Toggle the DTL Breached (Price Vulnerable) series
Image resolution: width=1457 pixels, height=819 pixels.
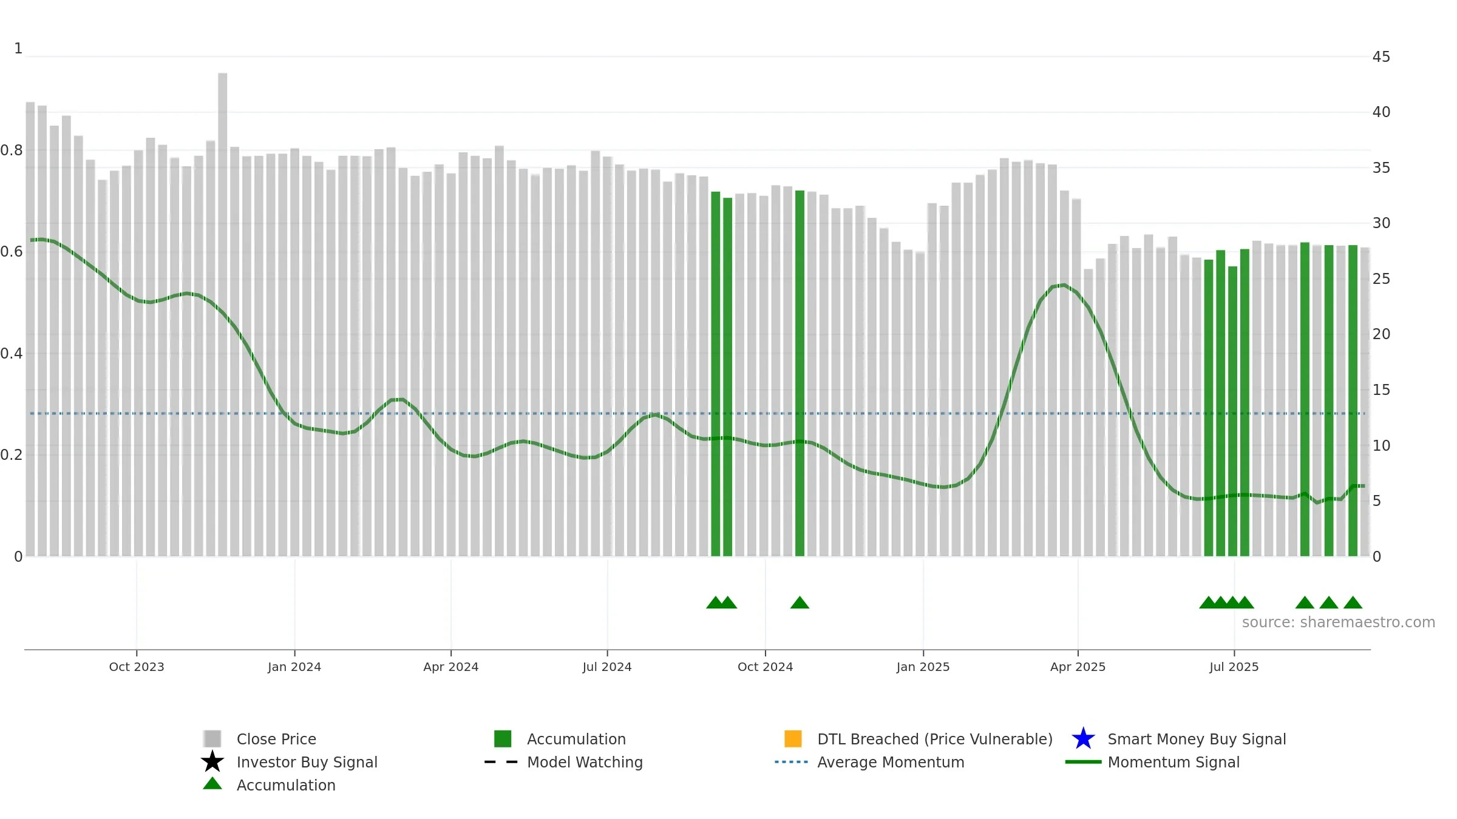tap(935, 739)
